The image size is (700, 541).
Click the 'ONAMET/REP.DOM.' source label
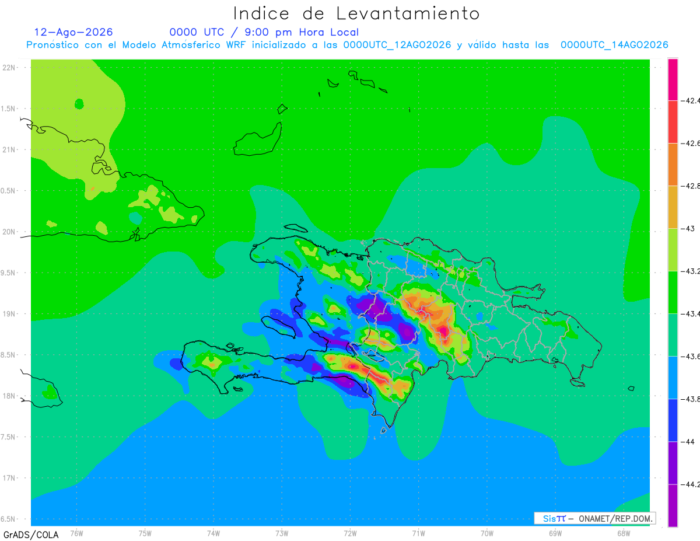[x=615, y=518]
